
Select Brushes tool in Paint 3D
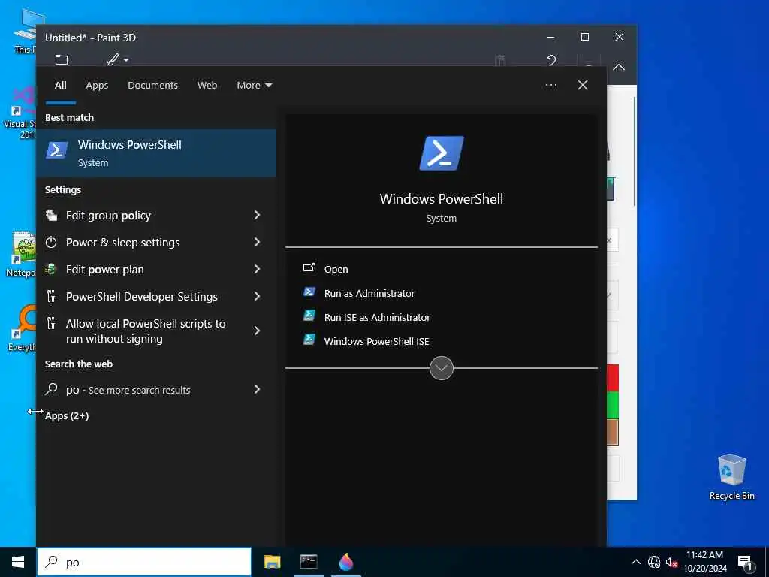113,60
